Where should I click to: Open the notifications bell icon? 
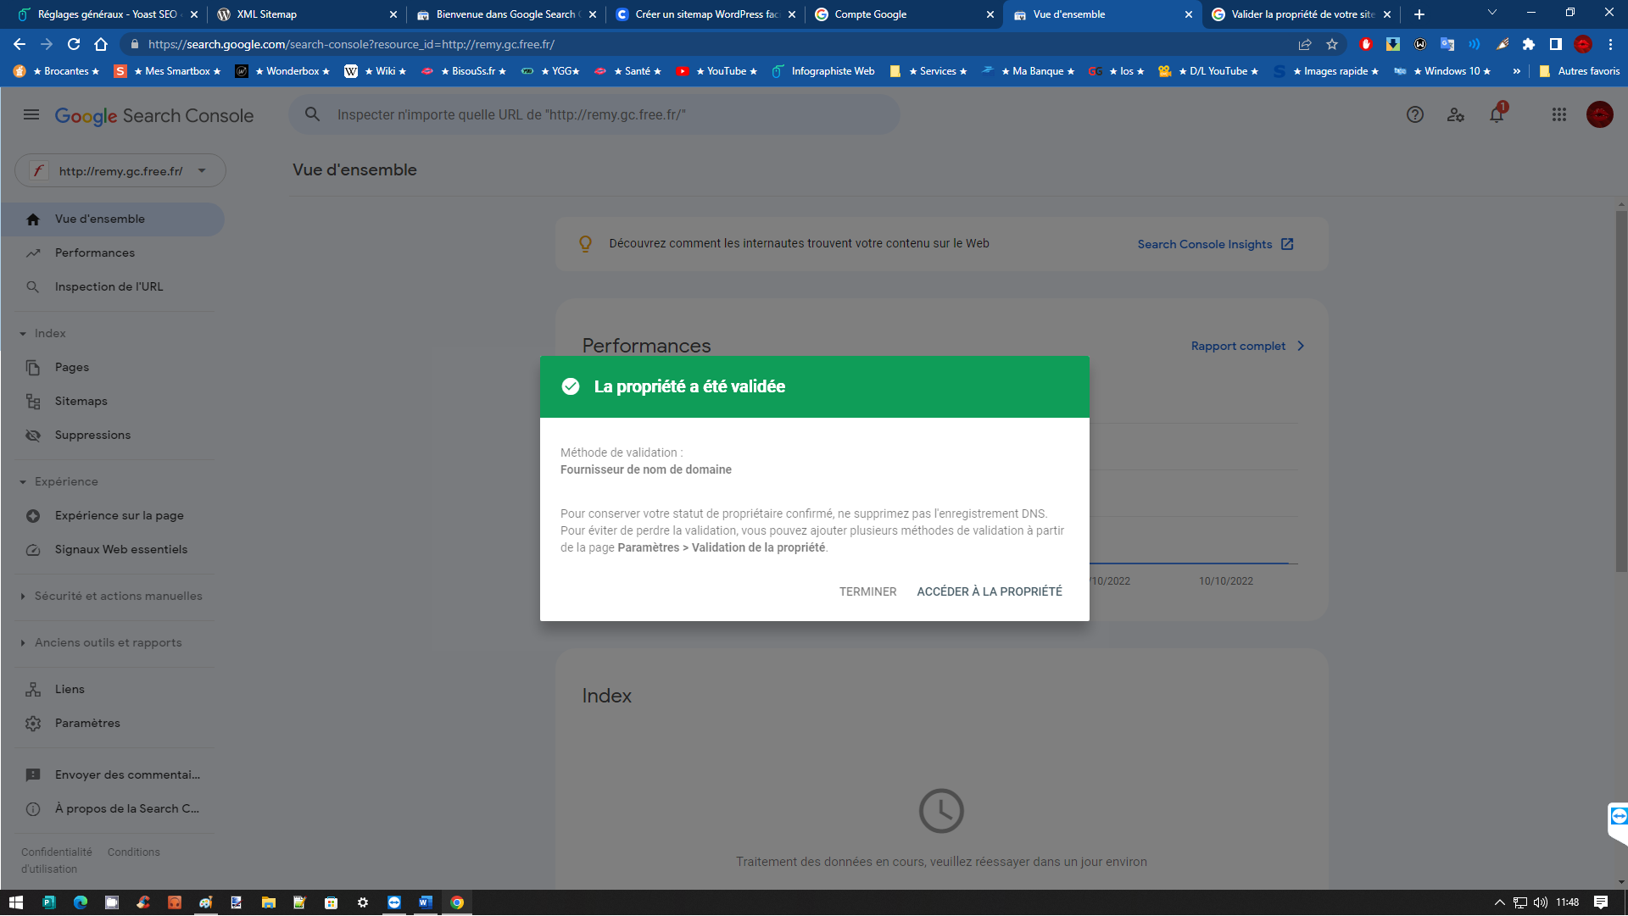tap(1497, 115)
